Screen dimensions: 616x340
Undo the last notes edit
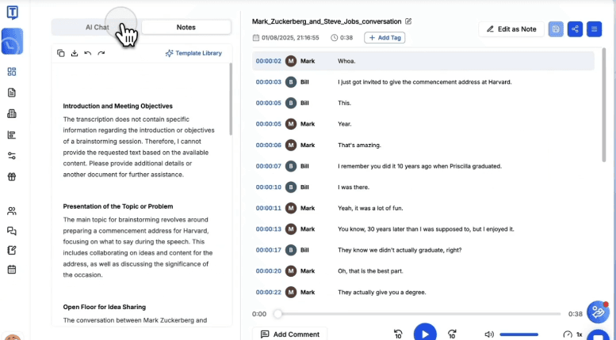[x=88, y=53]
